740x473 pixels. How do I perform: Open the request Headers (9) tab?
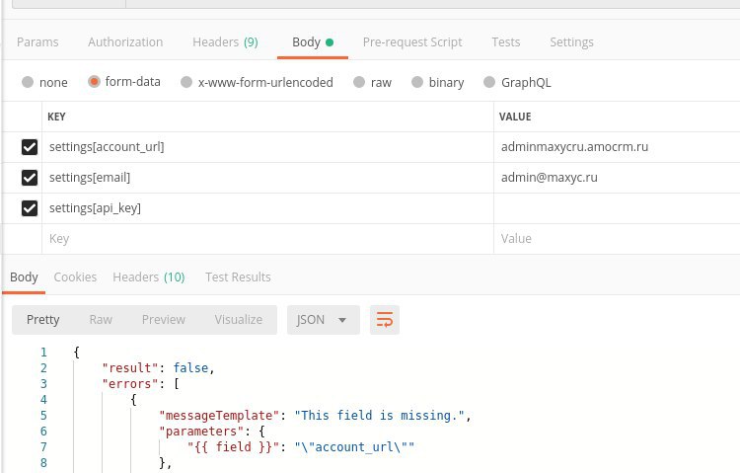[225, 42]
